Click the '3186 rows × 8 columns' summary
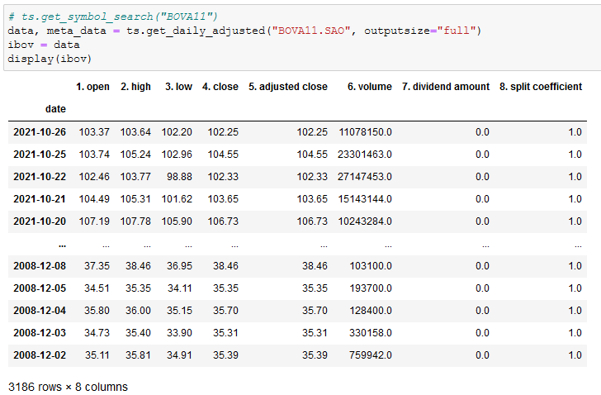 (x=68, y=387)
